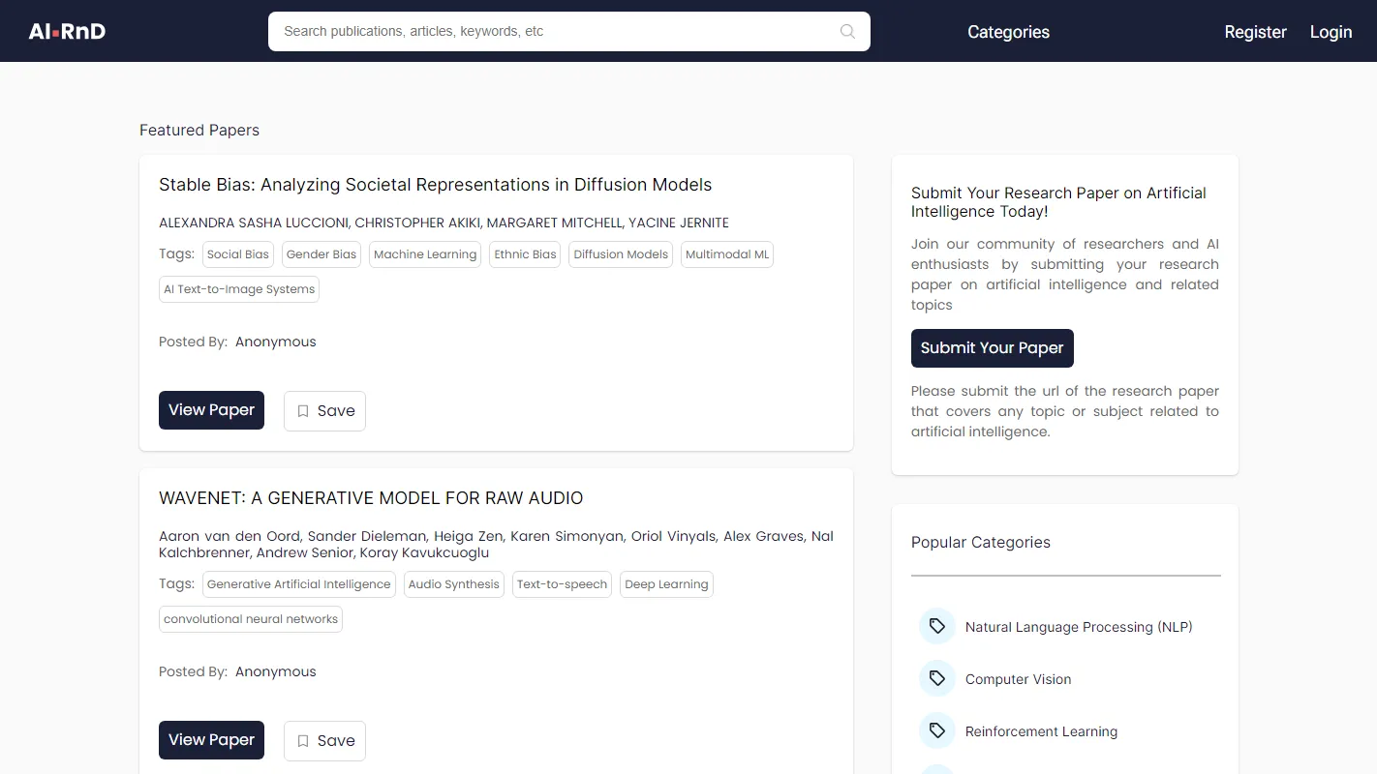Select the Gender Bias tag
This screenshot has width=1377, height=774.
click(321, 254)
